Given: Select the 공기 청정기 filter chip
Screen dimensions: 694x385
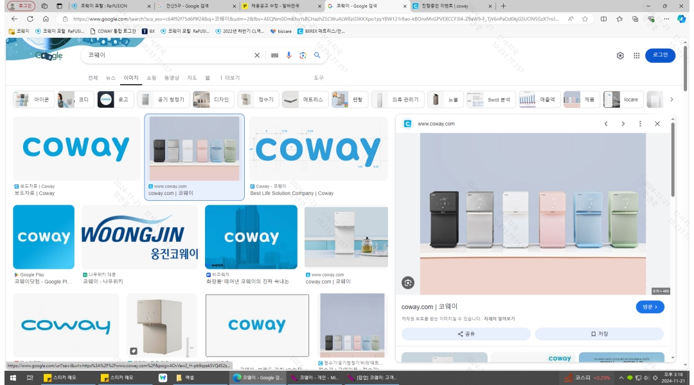Looking at the screenshot, I should (x=163, y=99).
